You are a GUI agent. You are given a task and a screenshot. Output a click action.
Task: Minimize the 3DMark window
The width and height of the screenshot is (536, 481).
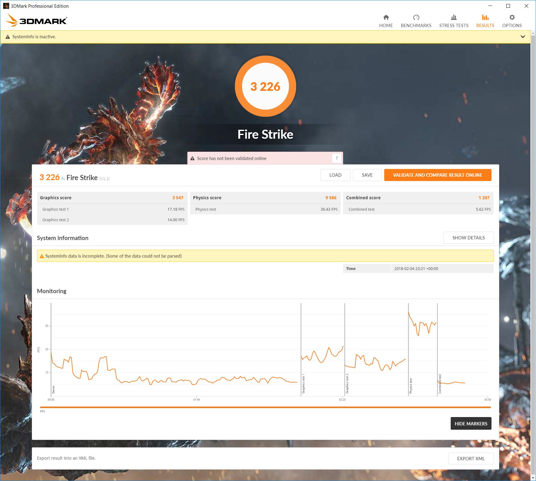point(490,6)
